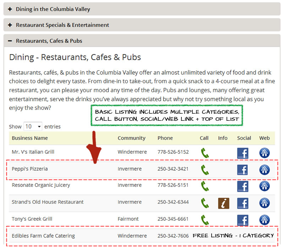Viewport: 284px width, 248px height.
Task: Open the Show entries count dropdown
Action: (x=33, y=126)
